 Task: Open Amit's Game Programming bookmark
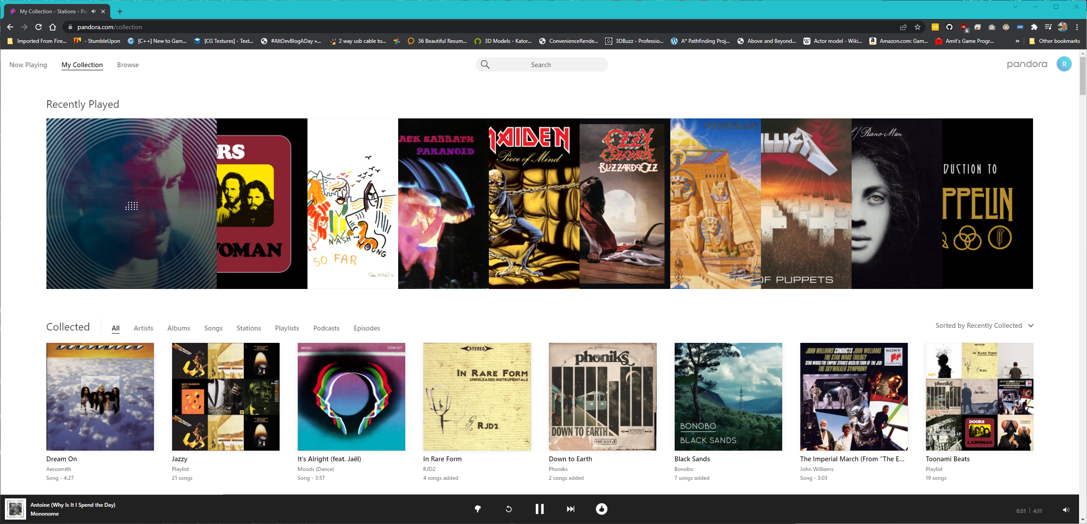[965, 41]
